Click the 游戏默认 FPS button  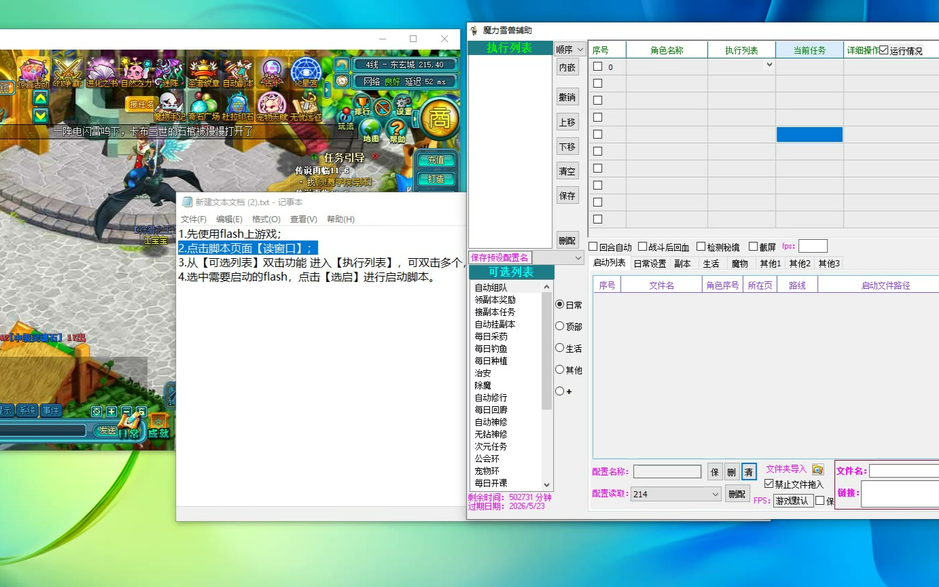click(793, 501)
